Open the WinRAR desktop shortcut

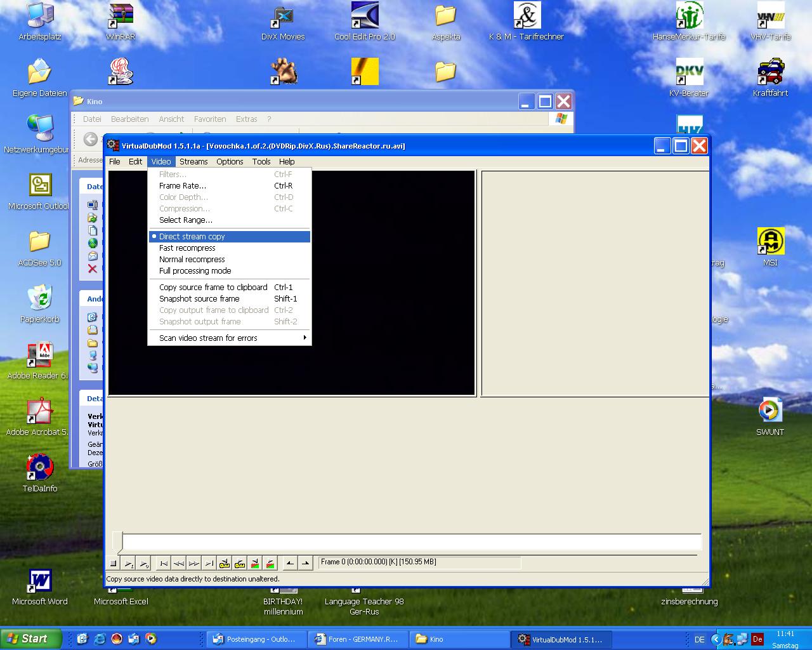pos(121,22)
